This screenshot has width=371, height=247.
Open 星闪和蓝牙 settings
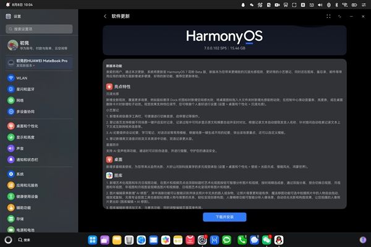point(39,89)
